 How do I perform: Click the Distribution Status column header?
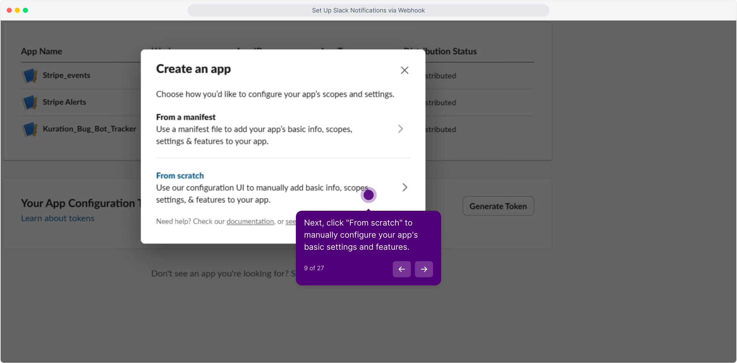(440, 51)
